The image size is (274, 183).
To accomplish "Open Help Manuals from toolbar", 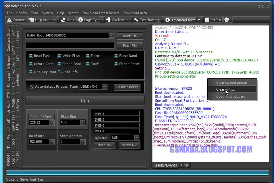I will 43,20.
